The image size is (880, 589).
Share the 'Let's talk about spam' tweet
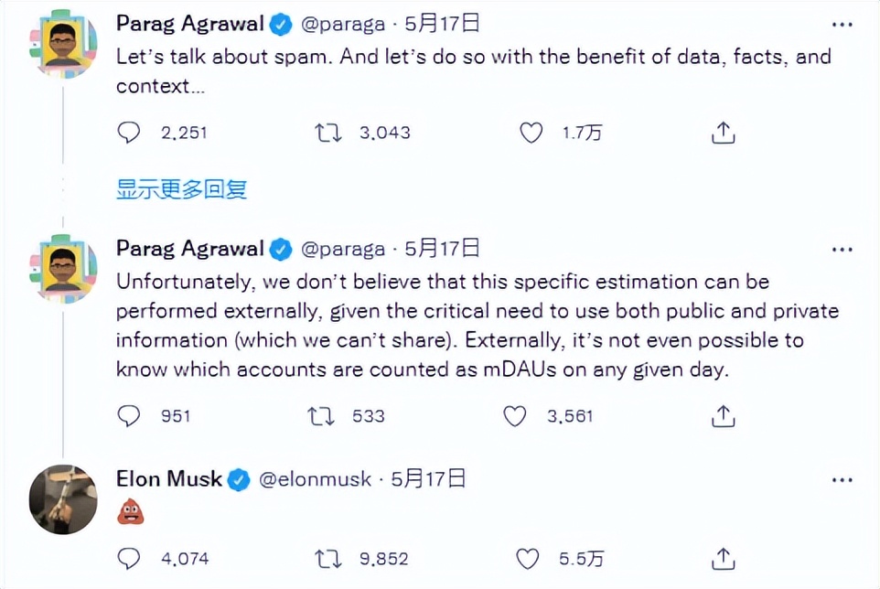[723, 134]
